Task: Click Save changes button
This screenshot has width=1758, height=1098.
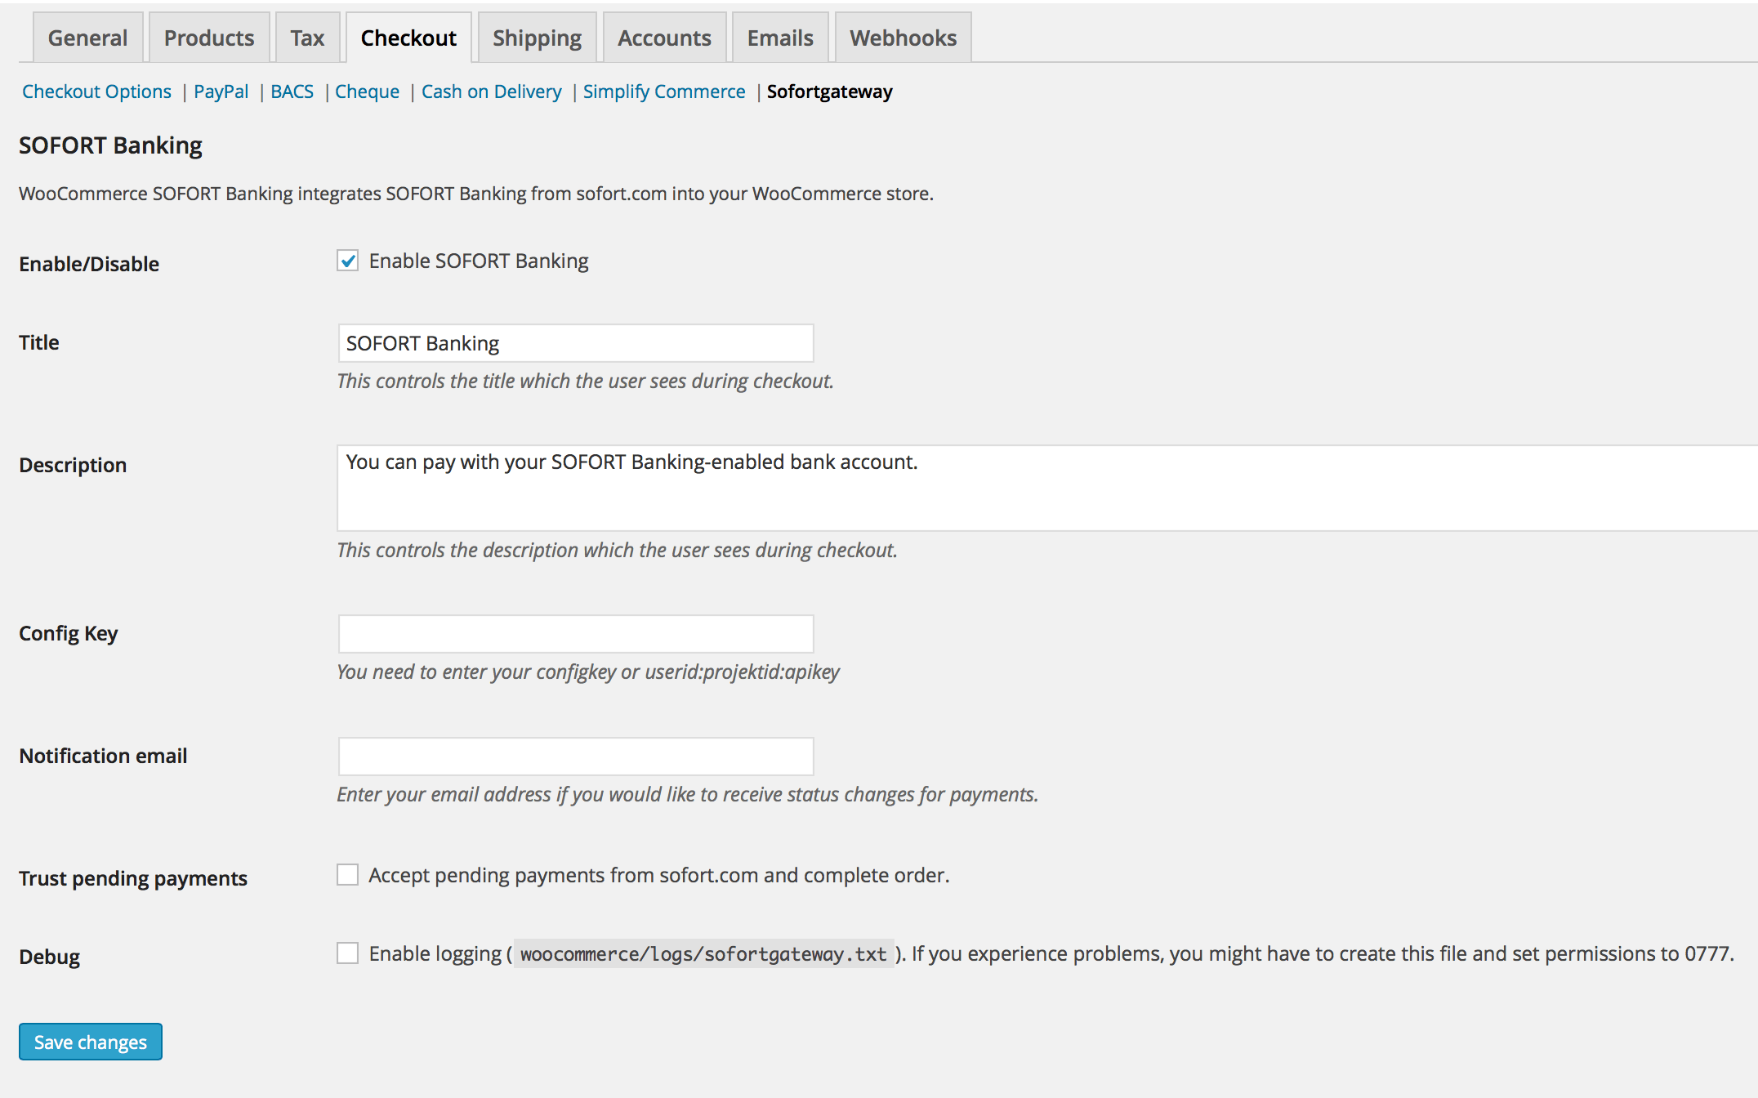Action: (91, 1041)
